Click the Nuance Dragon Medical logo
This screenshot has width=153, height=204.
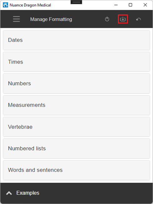tap(5, 5)
